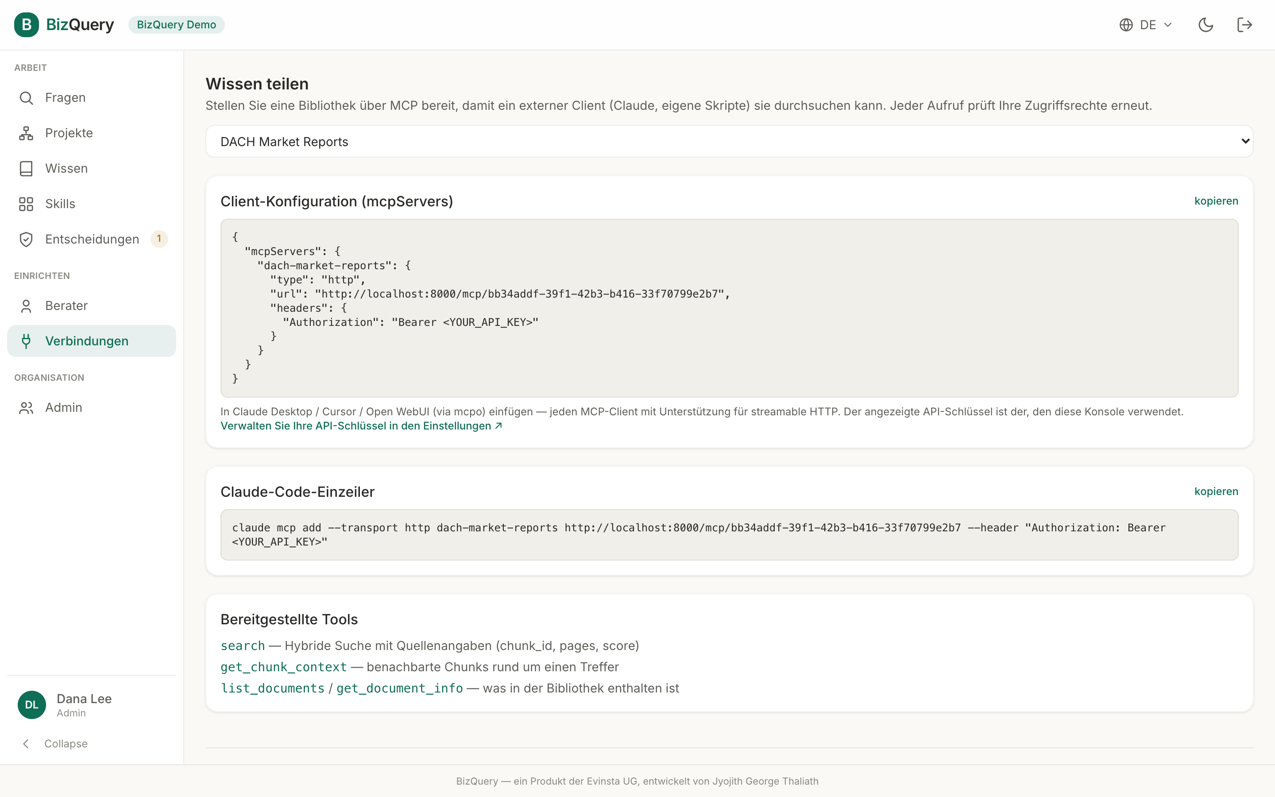The width and height of the screenshot is (1275, 797).
Task: Click the Admin role under Dana Lee
Action: pos(71,713)
